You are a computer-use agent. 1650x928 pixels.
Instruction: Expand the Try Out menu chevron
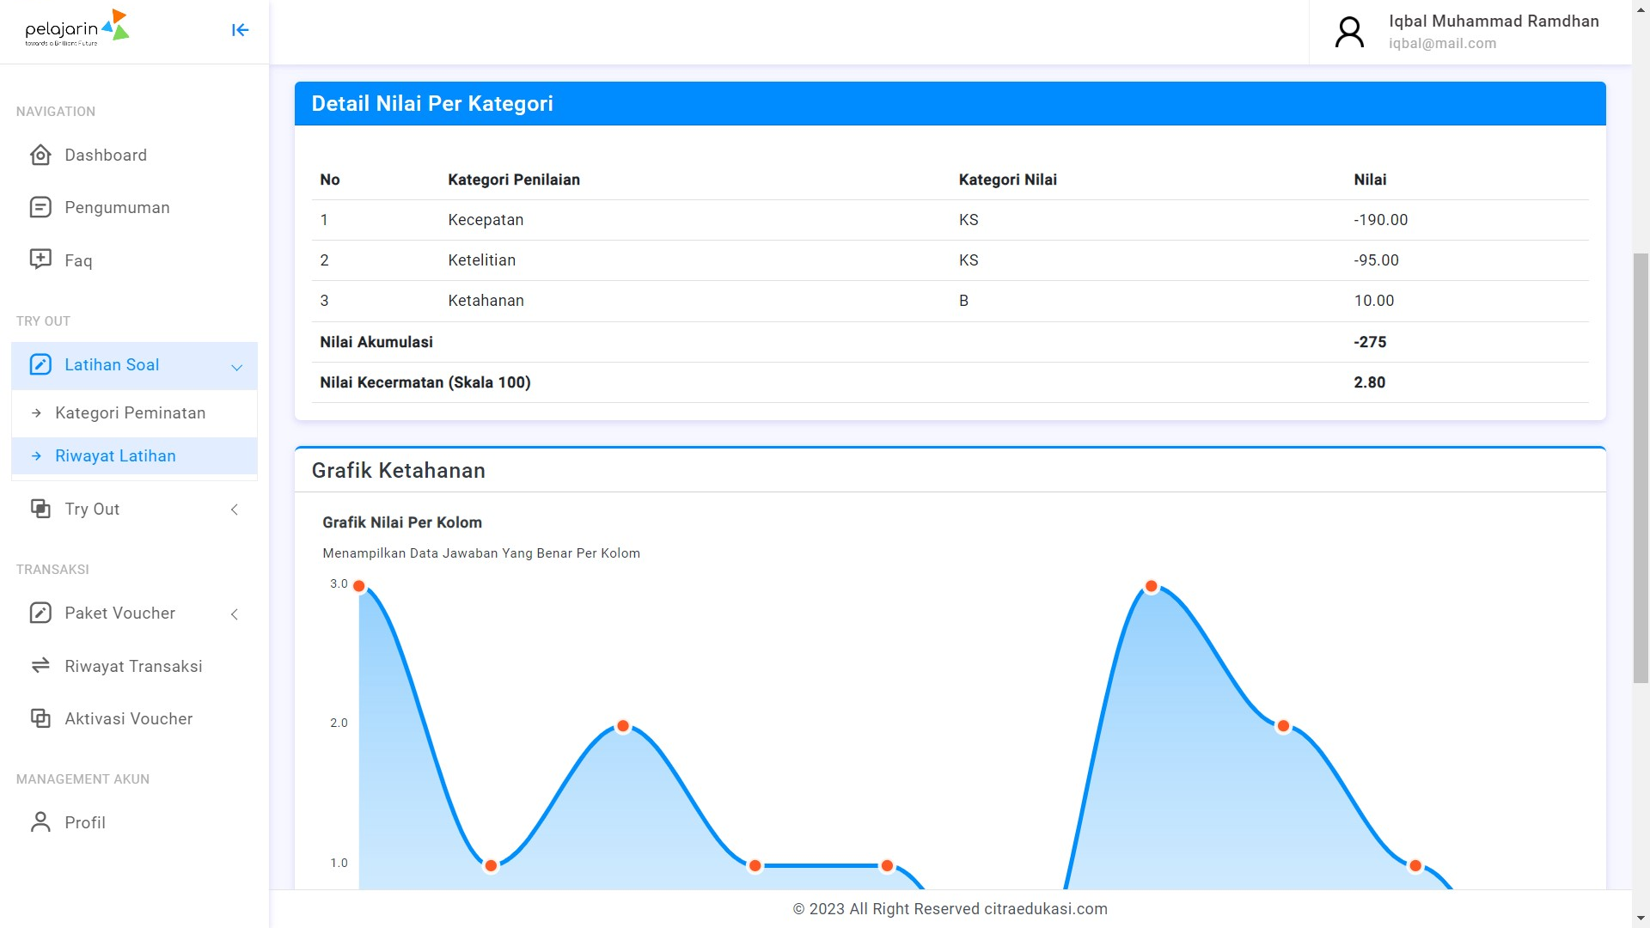235,510
